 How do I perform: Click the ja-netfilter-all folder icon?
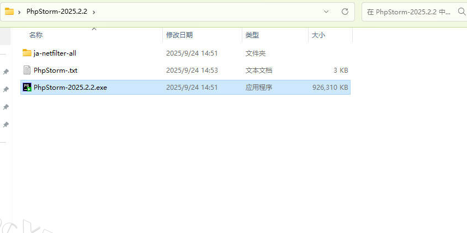pyautogui.click(x=27, y=53)
